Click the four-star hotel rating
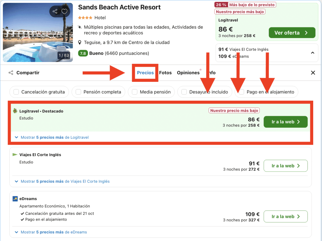This screenshot has height=241, width=322. pyautogui.click(x=85, y=18)
